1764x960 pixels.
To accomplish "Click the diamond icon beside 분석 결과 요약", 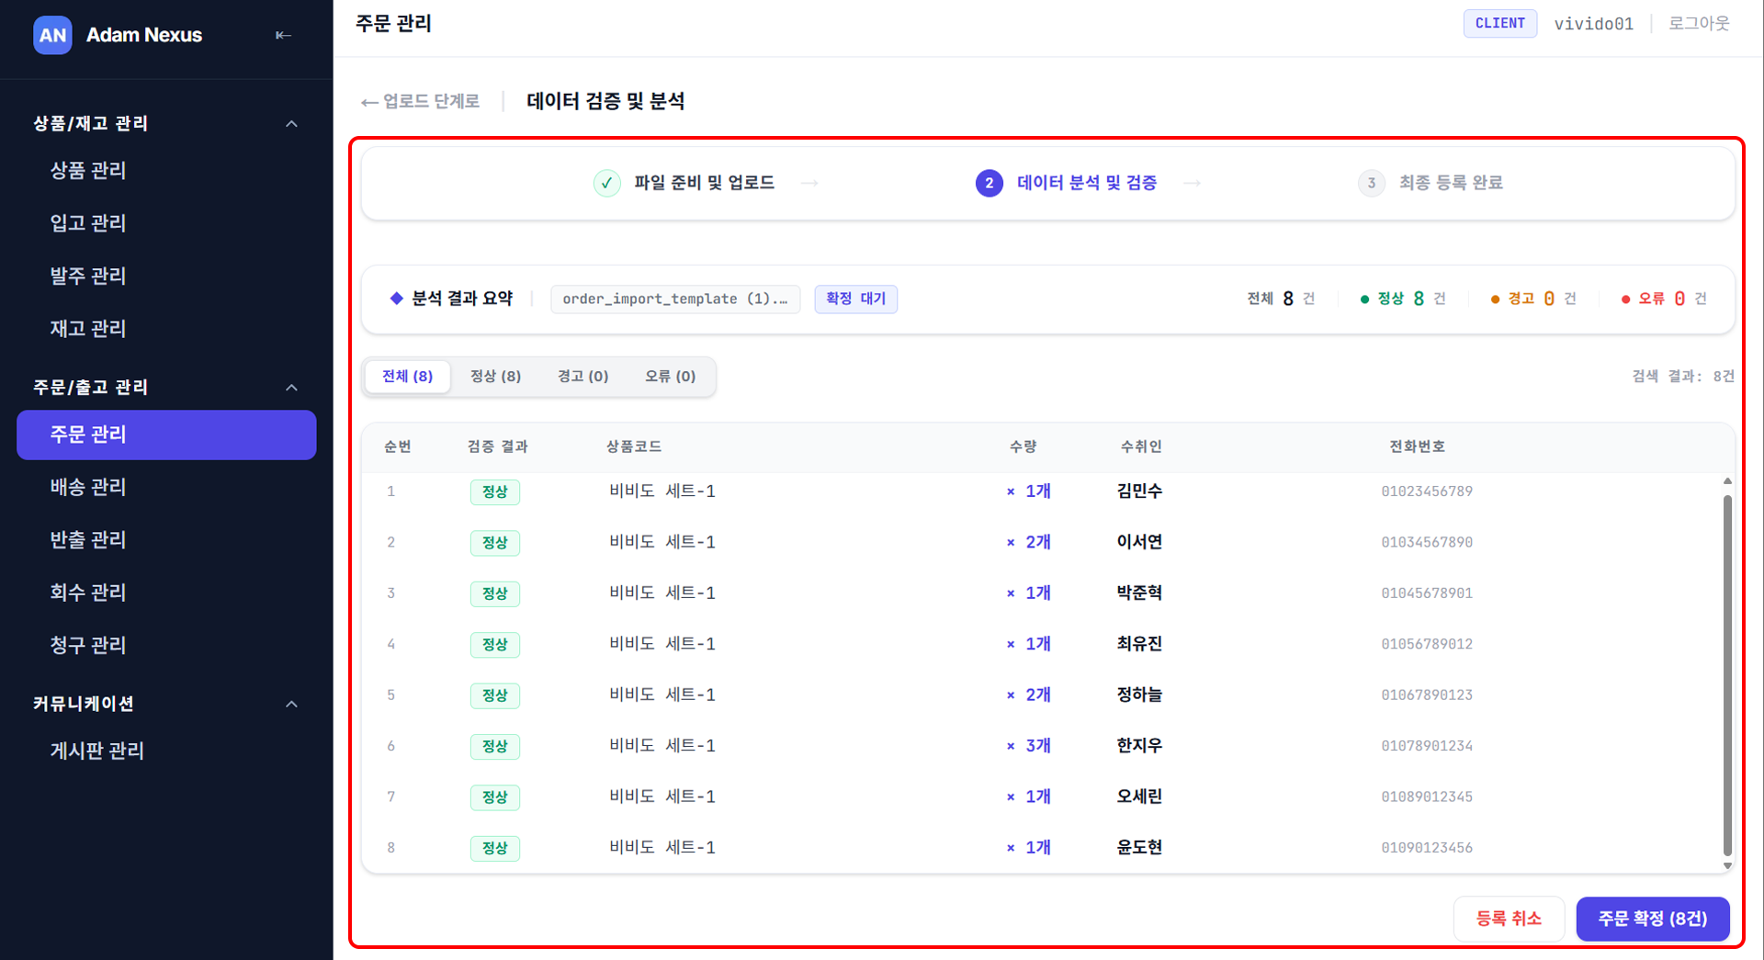I will 396,299.
